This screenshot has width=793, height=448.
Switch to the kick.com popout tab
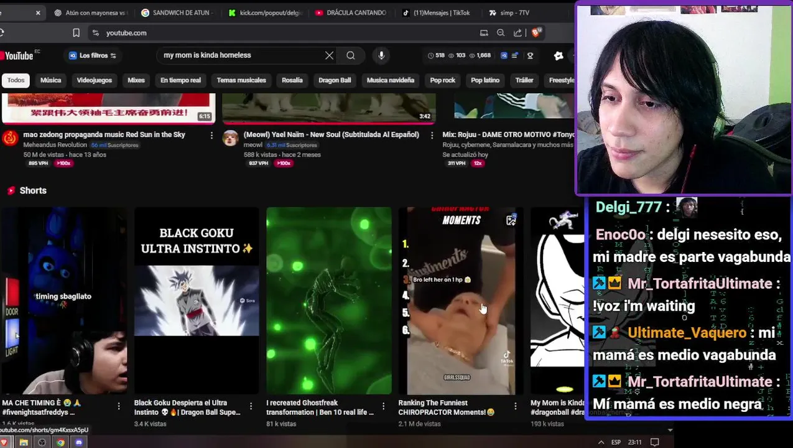pyautogui.click(x=266, y=12)
